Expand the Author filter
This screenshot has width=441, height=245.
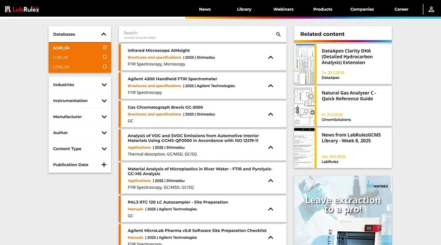click(104, 133)
